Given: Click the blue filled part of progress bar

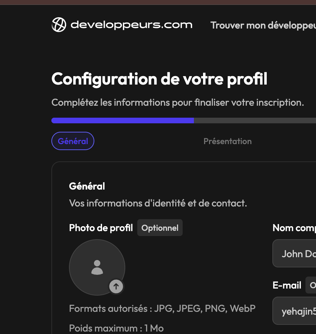Looking at the screenshot, I should click(x=122, y=120).
